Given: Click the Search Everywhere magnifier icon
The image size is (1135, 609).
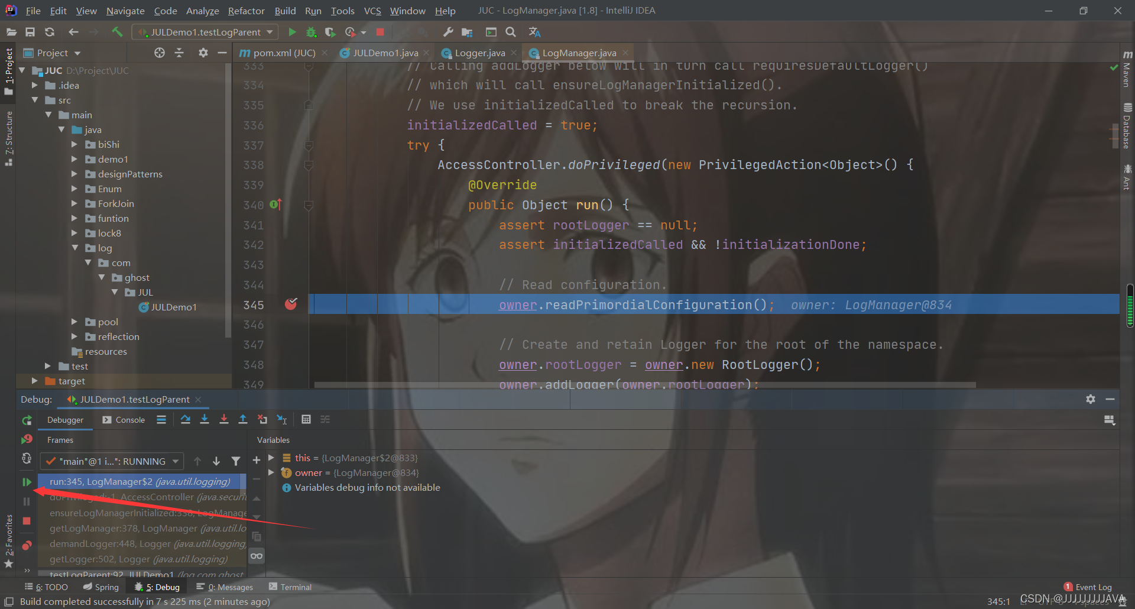Looking at the screenshot, I should point(511,32).
